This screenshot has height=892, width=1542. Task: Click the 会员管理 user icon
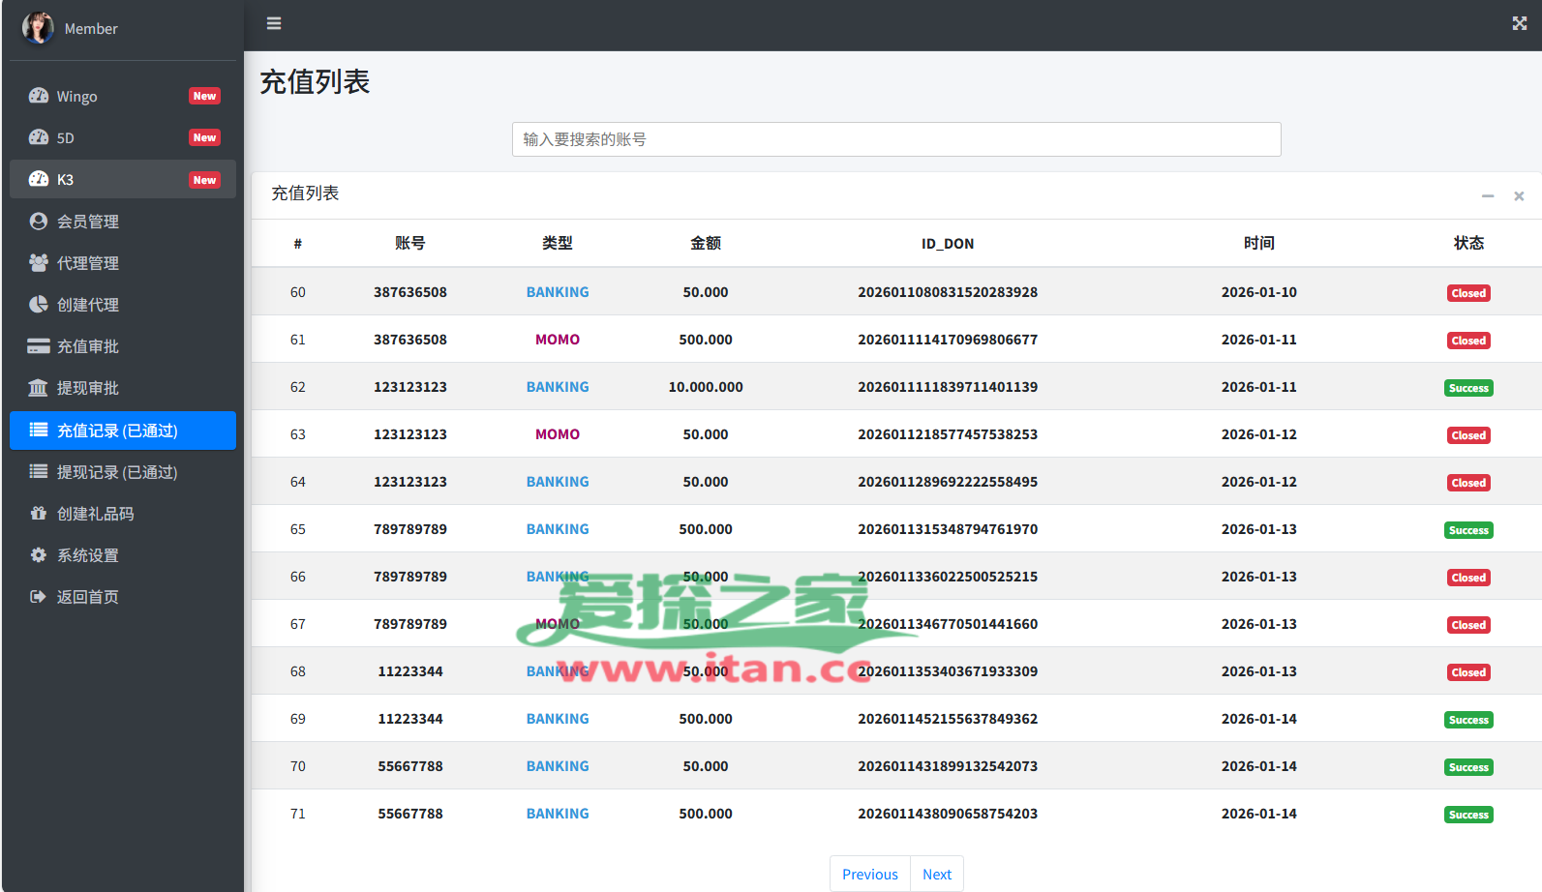click(x=39, y=222)
